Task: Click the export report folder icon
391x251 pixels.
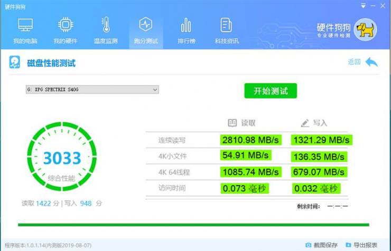Action: pyautogui.click(x=348, y=245)
